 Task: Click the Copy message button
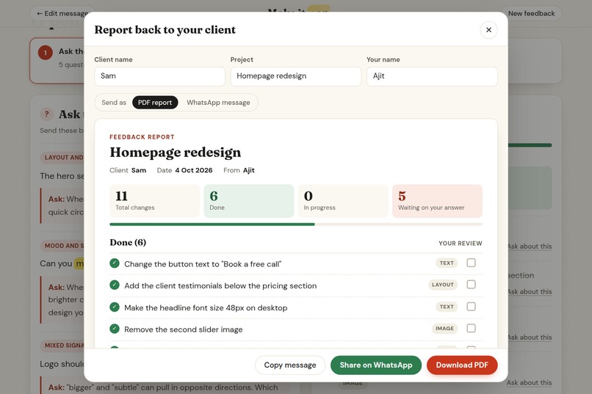click(290, 365)
